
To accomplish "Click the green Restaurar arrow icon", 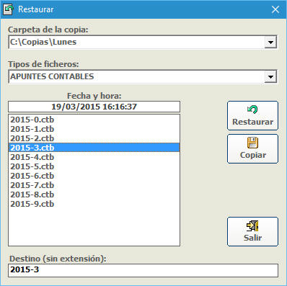I will tap(252, 110).
